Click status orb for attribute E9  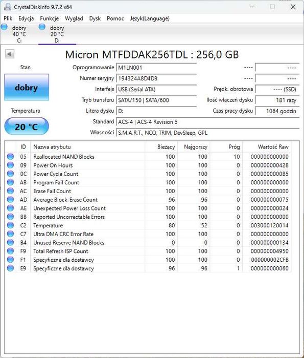(10, 268)
